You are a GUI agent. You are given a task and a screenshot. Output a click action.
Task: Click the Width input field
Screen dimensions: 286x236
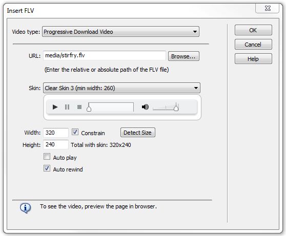pyautogui.click(x=56, y=133)
